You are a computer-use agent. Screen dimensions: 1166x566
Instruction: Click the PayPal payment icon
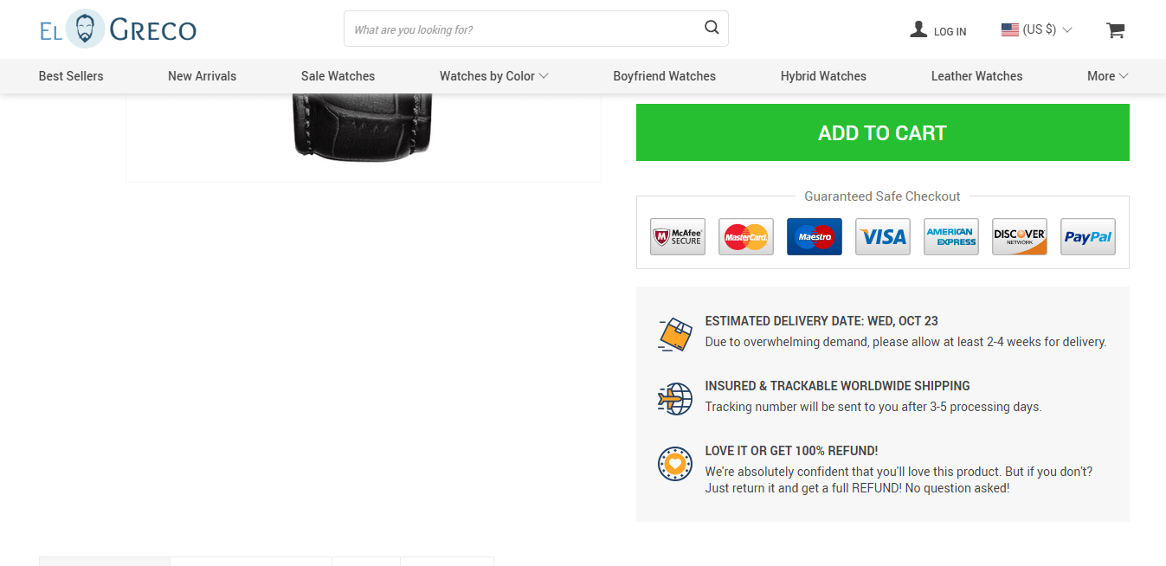(x=1087, y=236)
